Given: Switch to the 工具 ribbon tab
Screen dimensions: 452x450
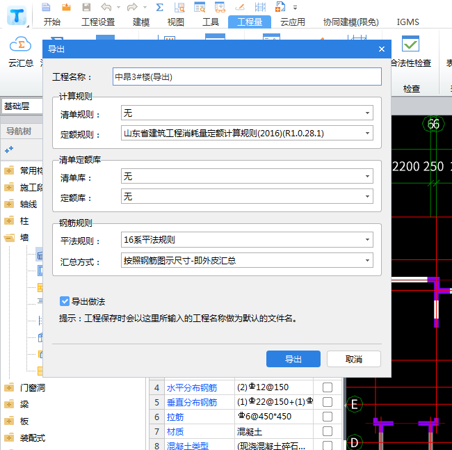Looking at the screenshot, I should [211, 22].
